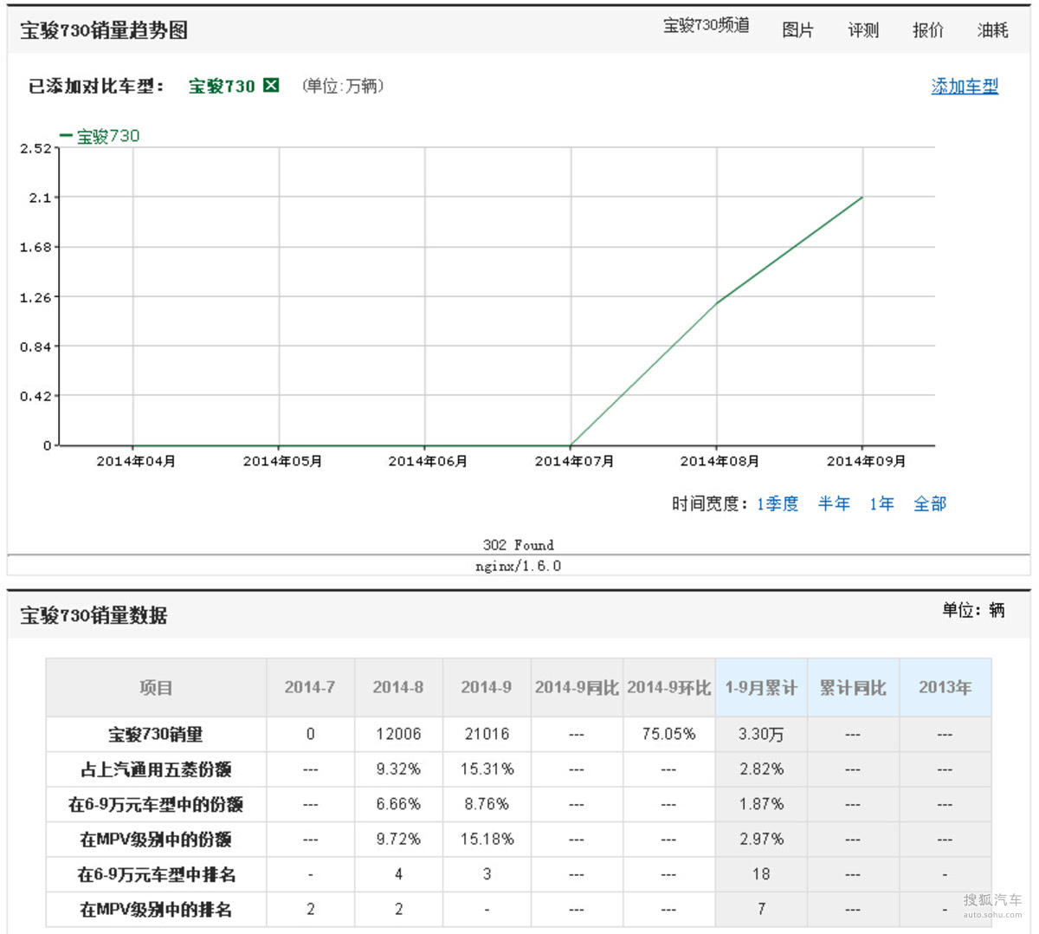The image size is (1039, 934).
Task: Click the 21016 sales cell for 2014-9
Action: pos(487,734)
